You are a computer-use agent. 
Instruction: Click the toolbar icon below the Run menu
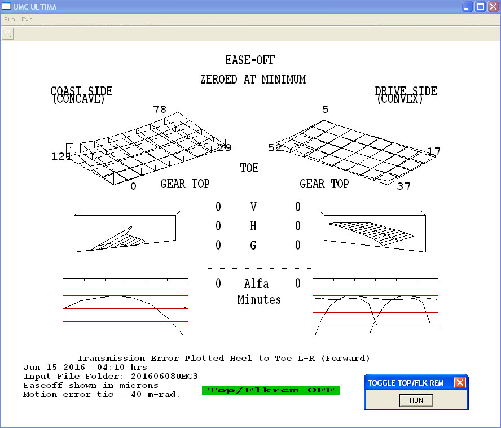(x=7, y=34)
